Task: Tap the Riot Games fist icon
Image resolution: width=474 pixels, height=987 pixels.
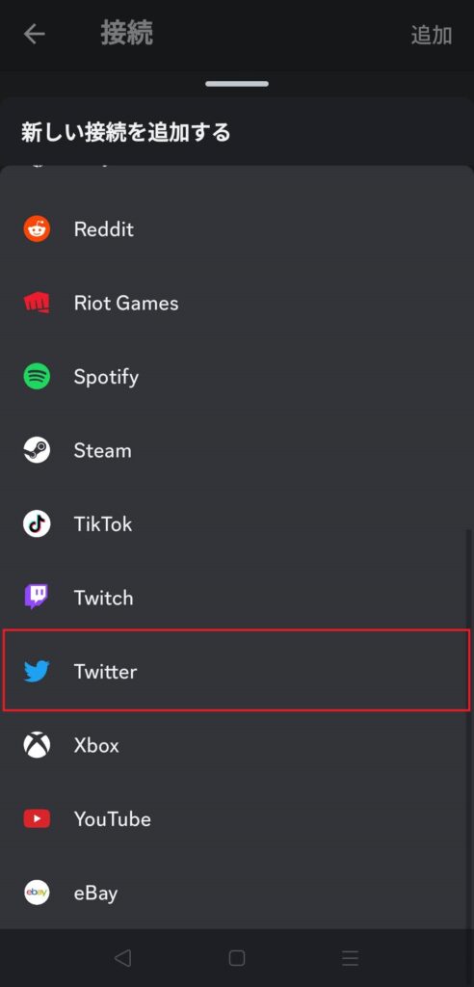Action: (37, 303)
